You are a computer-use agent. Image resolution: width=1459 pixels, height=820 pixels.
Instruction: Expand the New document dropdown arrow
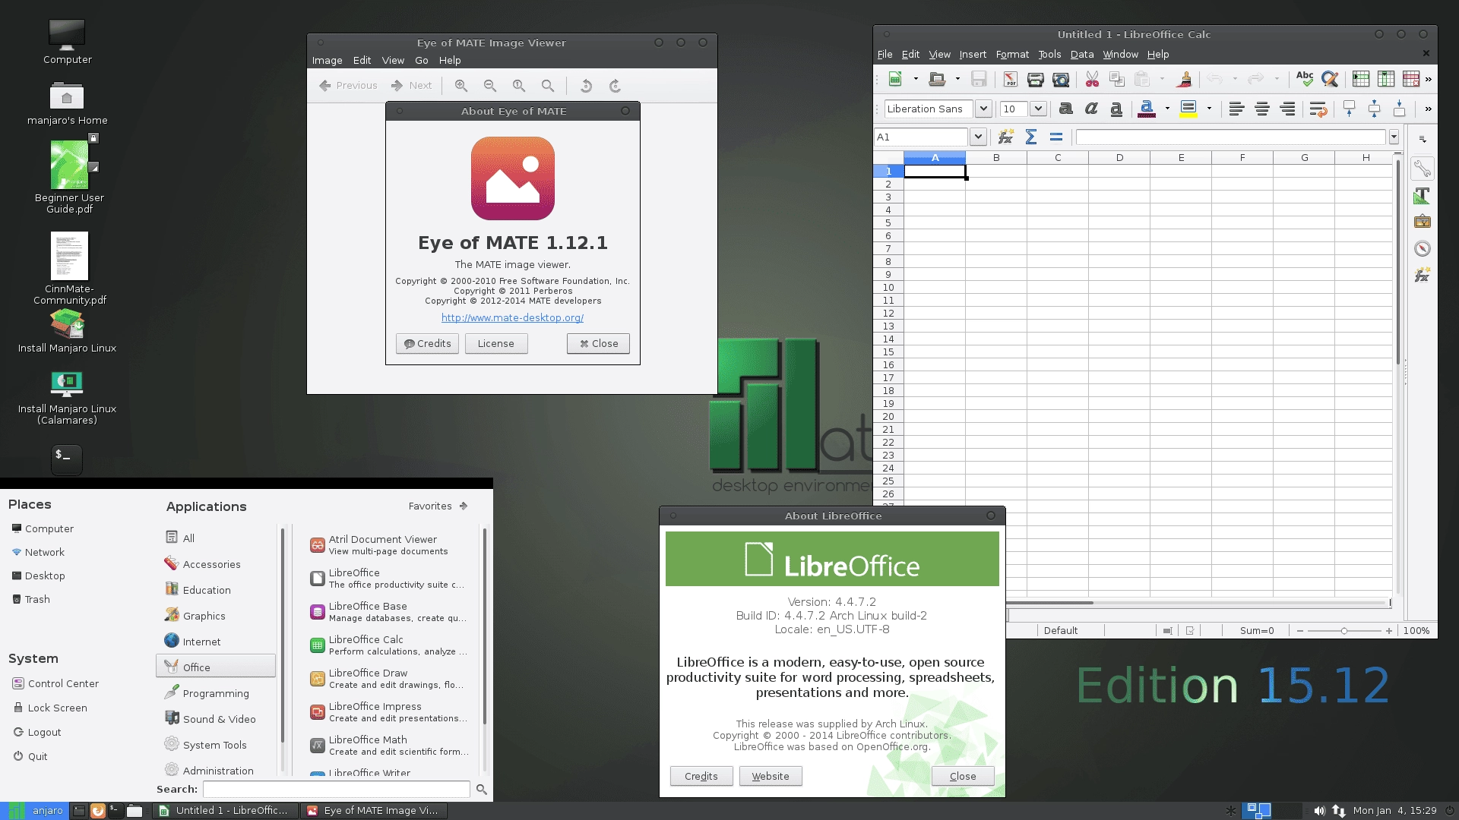(x=916, y=79)
